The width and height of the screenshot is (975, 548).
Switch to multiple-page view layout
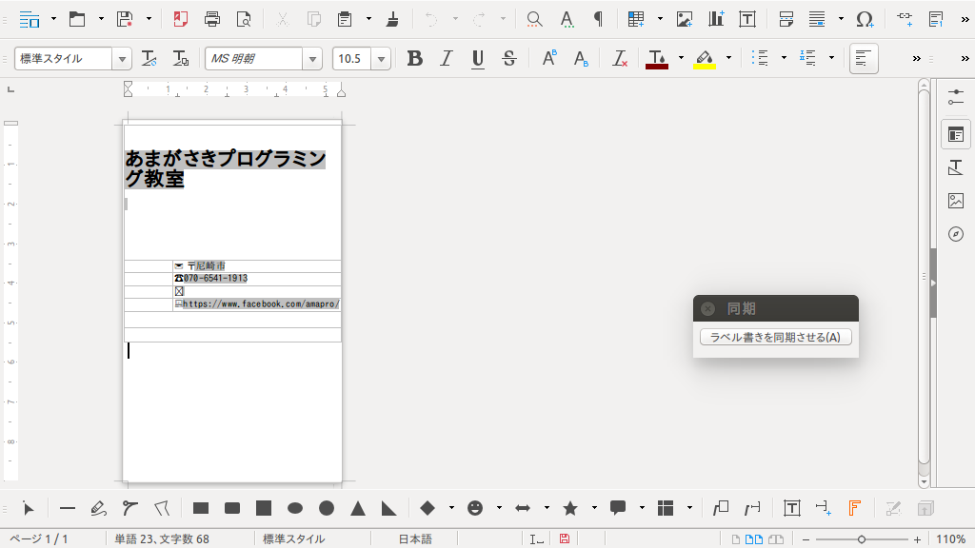[x=754, y=539]
